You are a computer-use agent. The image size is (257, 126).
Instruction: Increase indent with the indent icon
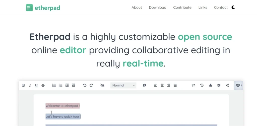pyautogui.click(x=67, y=85)
